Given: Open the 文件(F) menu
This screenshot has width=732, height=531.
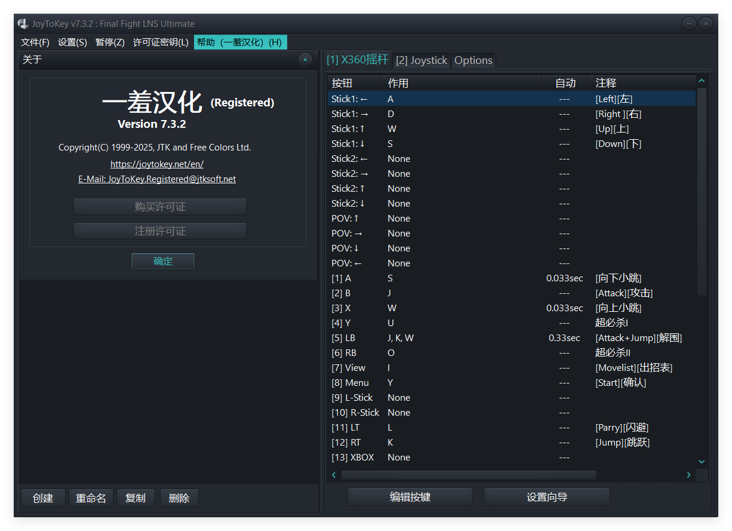Looking at the screenshot, I should [x=35, y=42].
